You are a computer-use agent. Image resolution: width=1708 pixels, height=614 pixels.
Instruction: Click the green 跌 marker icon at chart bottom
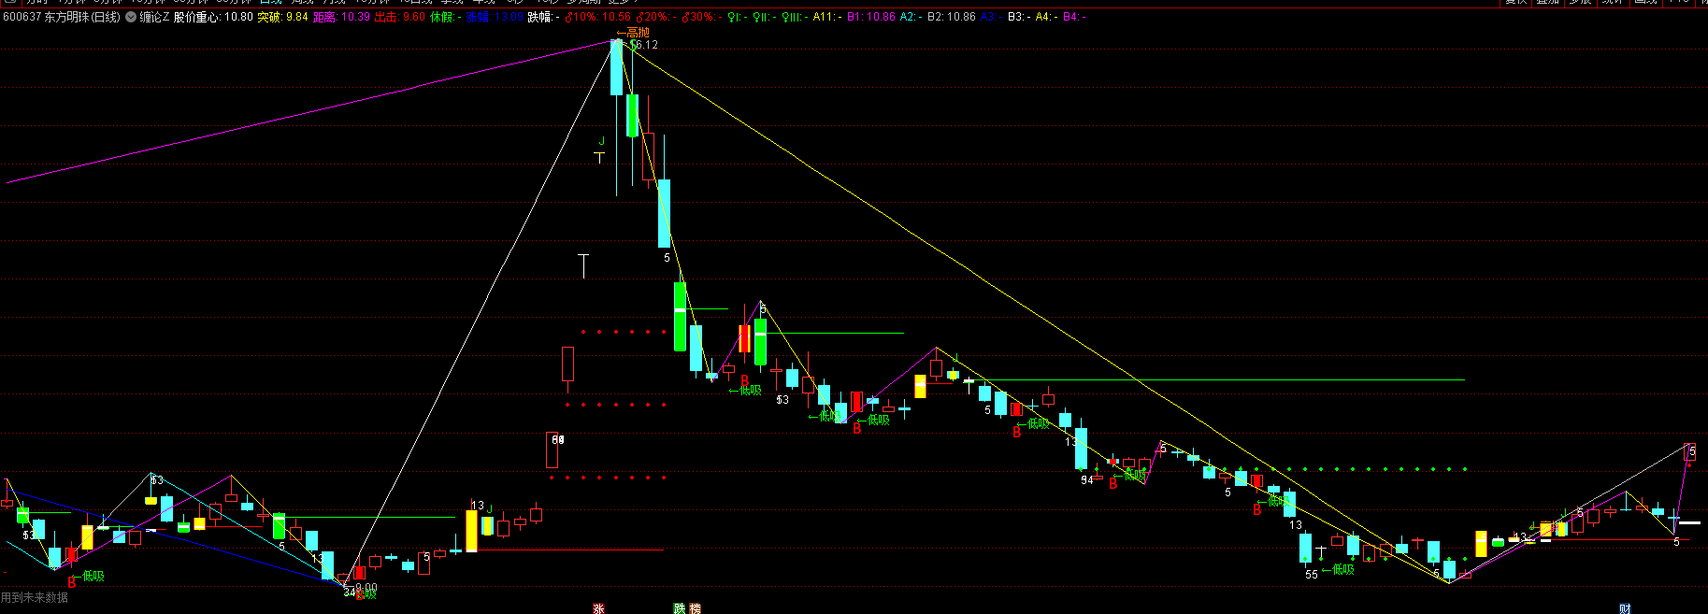point(680,608)
